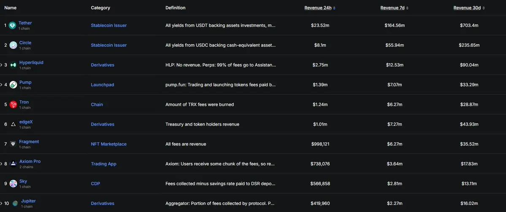Image resolution: width=506 pixels, height=212 pixels.
Task: Expand the Hyperliquid row chevron
Action: click(1, 65)
